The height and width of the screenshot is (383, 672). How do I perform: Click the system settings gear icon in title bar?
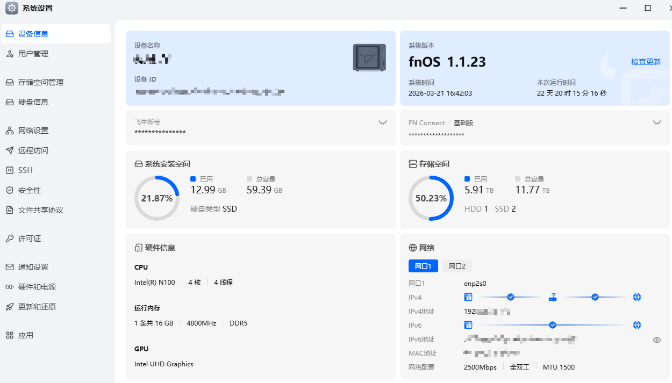[11, 8]
